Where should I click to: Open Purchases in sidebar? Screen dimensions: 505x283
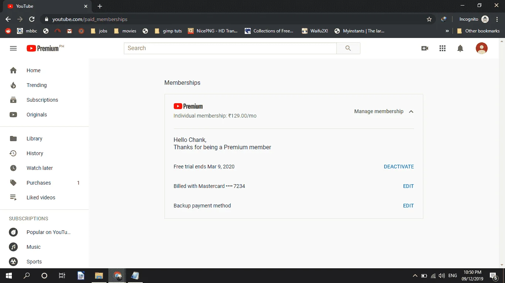click(x=44, y=183)
